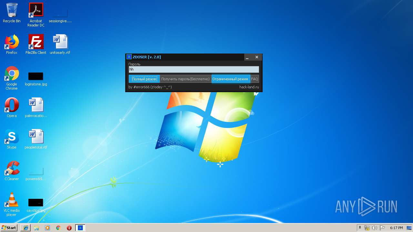Select the poweredcli file icon
Viewport: 413px width, 232px height.
(36, 174)
